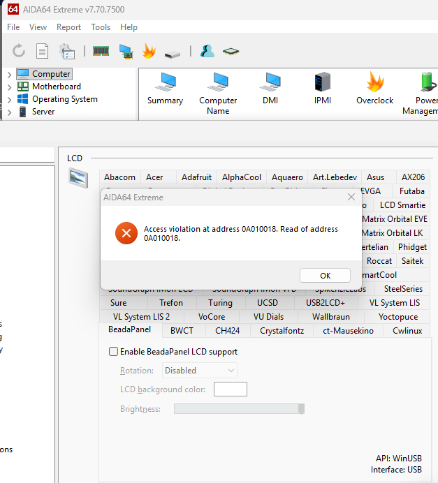Switch to the Saitek tab
Viewport: 438px width, 483px height.
click(412, 261)
